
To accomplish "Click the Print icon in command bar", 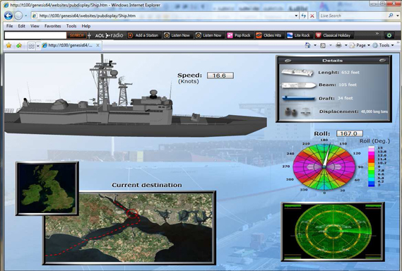I will coord(338,45).
